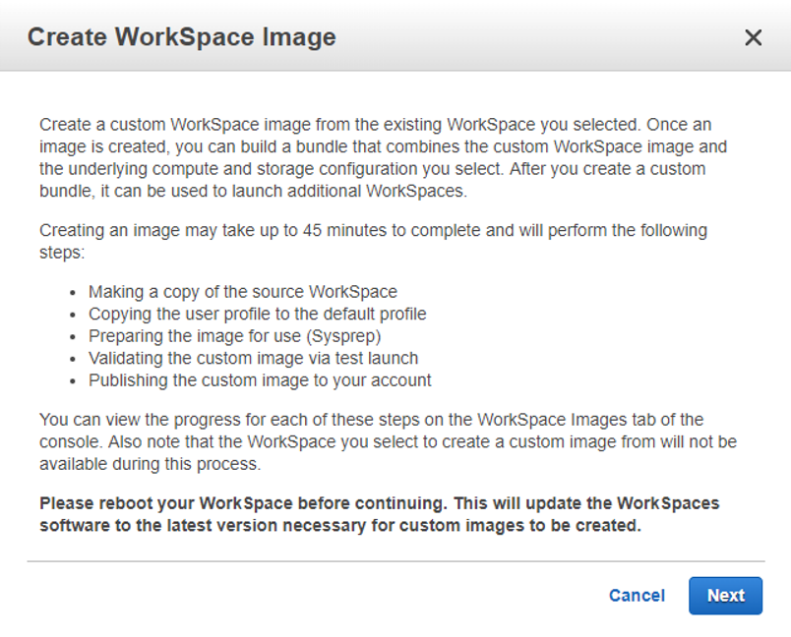Click the dialog title Create WorkSpace Image
The image size is (791, 637).
[182, 37]
